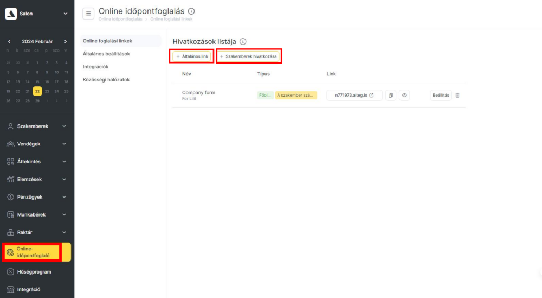Viewport: 542px width, 298px height.
Task: Click the Altegio logo icon
Action: tap(11, 14)
